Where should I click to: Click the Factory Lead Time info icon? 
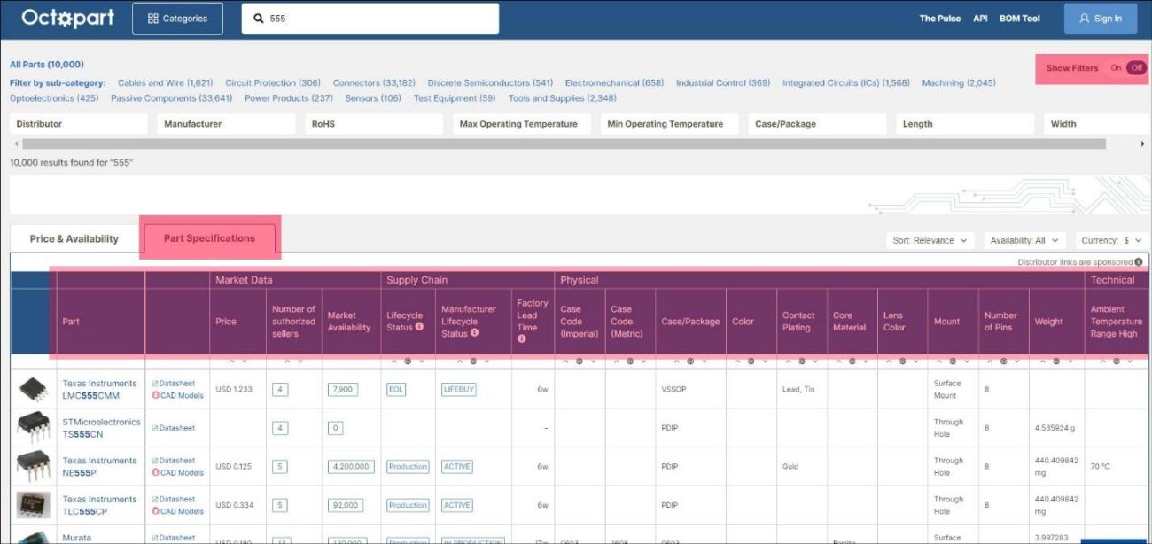click(x=521, y=338)
